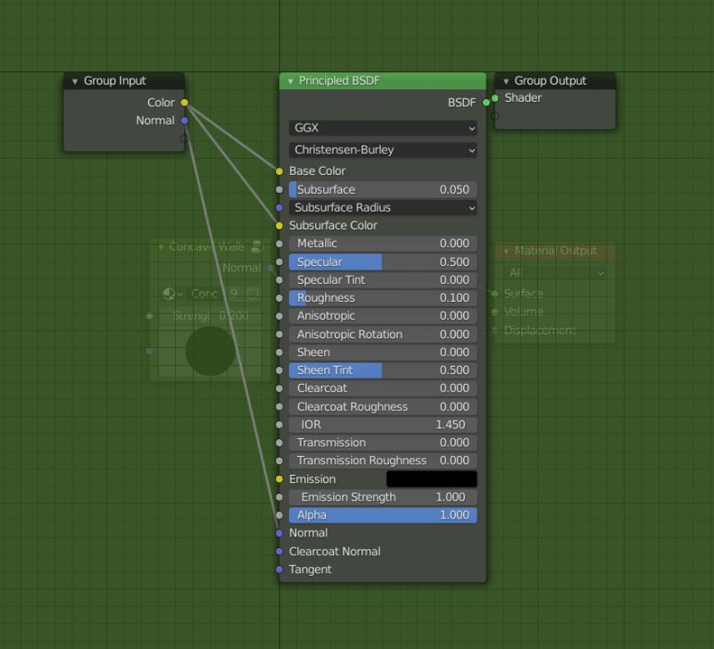The image size is (714, 649).
Task: Click the Clearcoat Normal input socket
Action: pyautogui.click(x=279, y=551)
